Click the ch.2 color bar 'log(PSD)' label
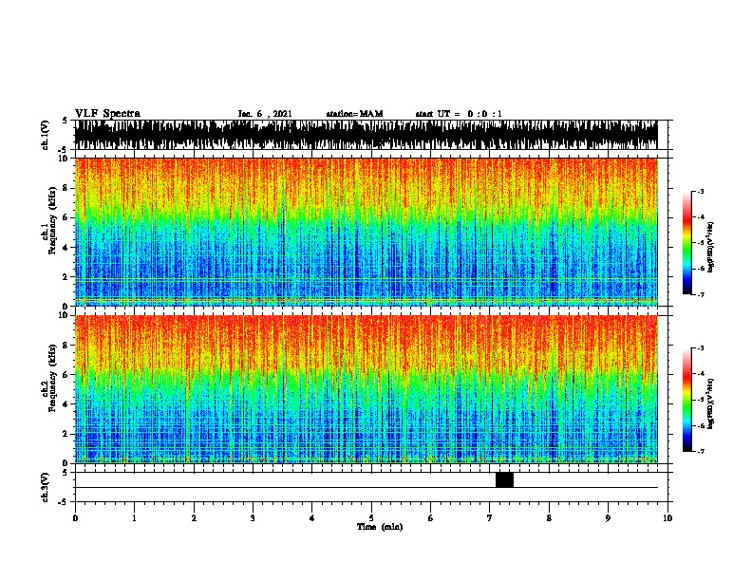 (710, 403)
